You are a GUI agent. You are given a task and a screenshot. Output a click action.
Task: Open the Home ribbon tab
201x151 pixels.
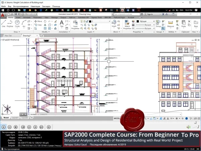(x=11, y=17)
